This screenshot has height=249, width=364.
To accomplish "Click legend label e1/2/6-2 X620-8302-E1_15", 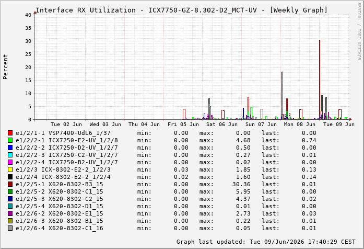I will (x=59, y=213).
